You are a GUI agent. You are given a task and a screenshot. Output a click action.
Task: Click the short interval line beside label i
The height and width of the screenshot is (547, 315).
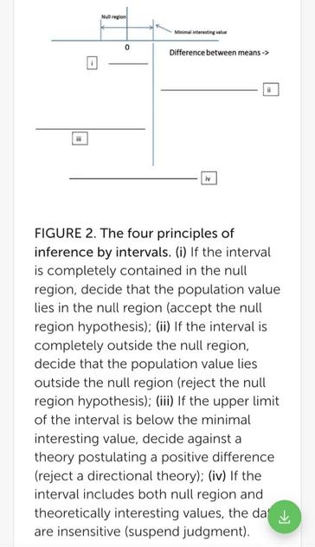pos(128,64)
